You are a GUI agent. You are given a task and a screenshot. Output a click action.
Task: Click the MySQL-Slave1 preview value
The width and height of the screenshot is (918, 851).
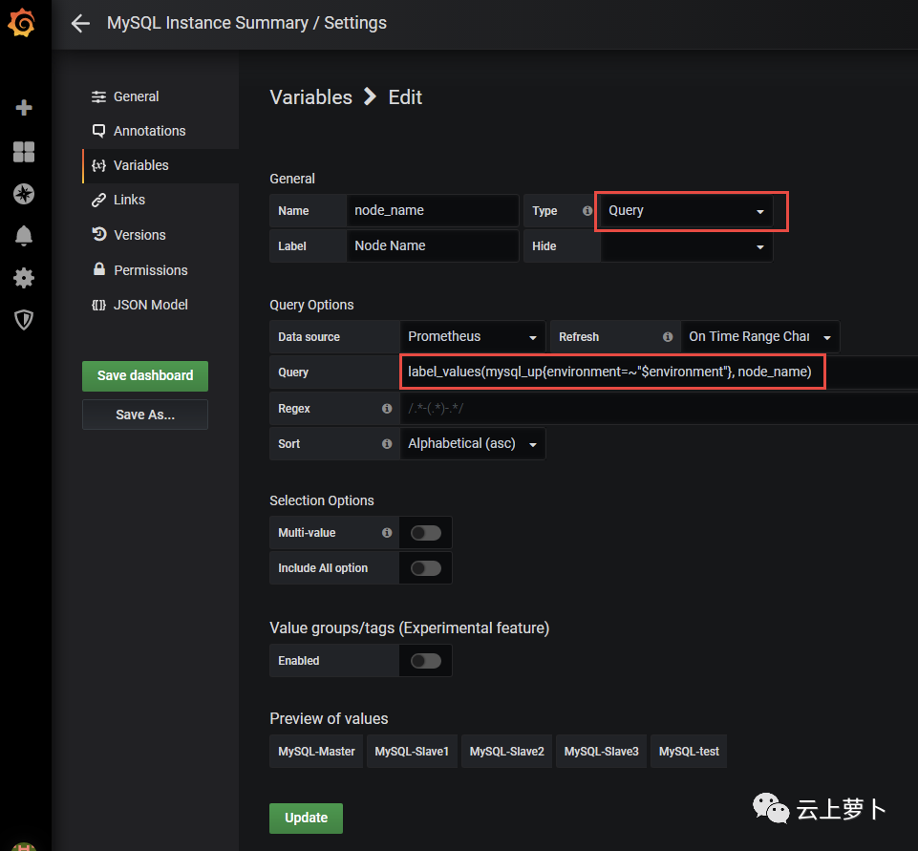coord(412,752)
